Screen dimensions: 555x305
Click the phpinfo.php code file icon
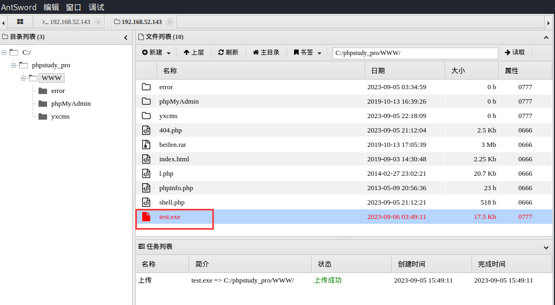146,188
